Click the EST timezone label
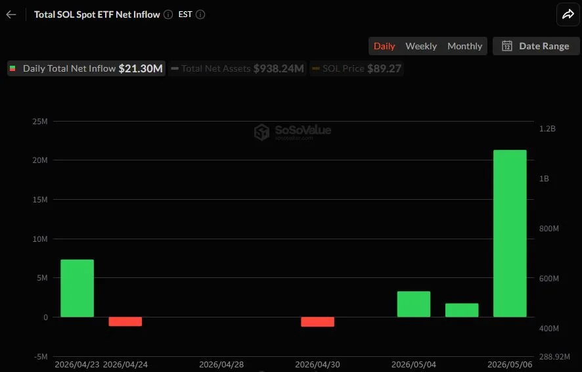582x372 pixels. [185, 14]
